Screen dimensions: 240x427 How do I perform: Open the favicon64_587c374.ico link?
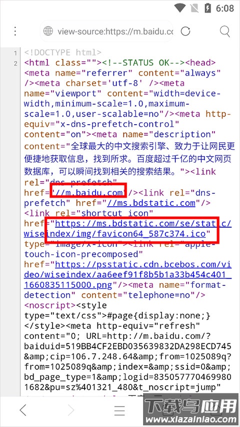tap(127, 229)
